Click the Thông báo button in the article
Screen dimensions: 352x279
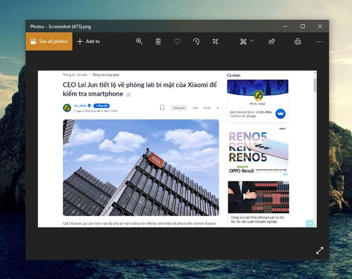point(179,108)
